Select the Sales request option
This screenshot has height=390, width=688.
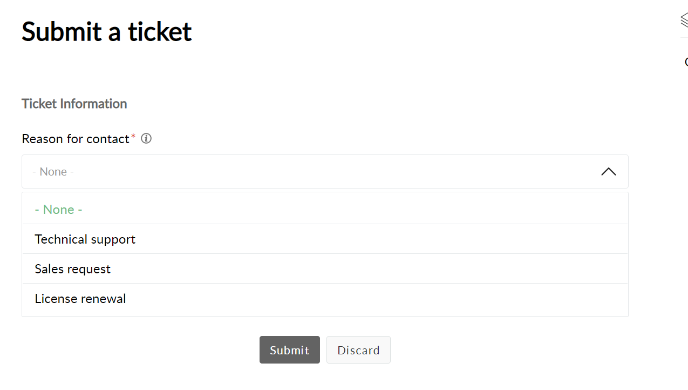point(72,269)
